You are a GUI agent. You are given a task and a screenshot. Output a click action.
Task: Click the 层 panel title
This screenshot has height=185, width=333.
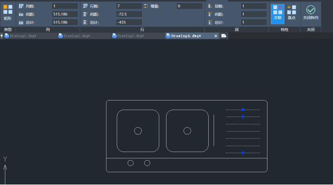[237, 30]
